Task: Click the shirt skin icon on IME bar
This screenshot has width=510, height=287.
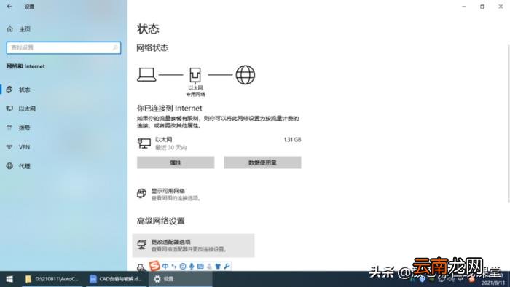Action: click(x=218, y=266)
